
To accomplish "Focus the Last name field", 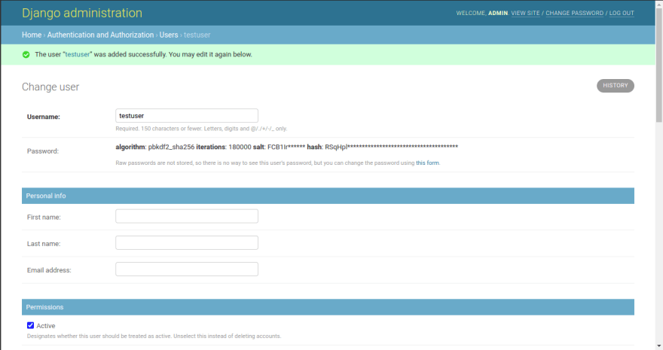I will click(x=187, y=243).
